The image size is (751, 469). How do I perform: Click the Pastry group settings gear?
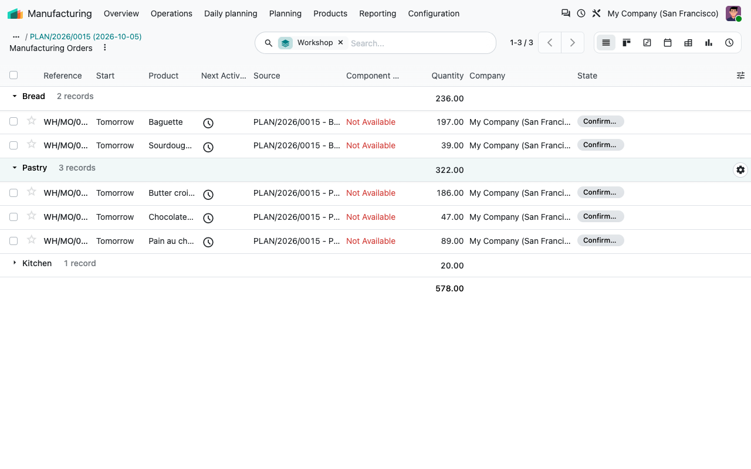pyautogui.click(x=740, y=170)
